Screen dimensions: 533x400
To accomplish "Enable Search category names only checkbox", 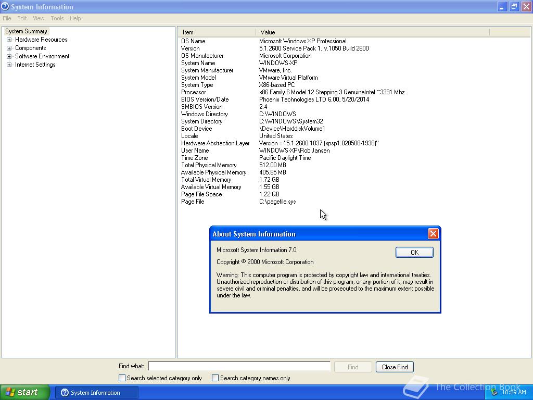I will pos(215,378).
